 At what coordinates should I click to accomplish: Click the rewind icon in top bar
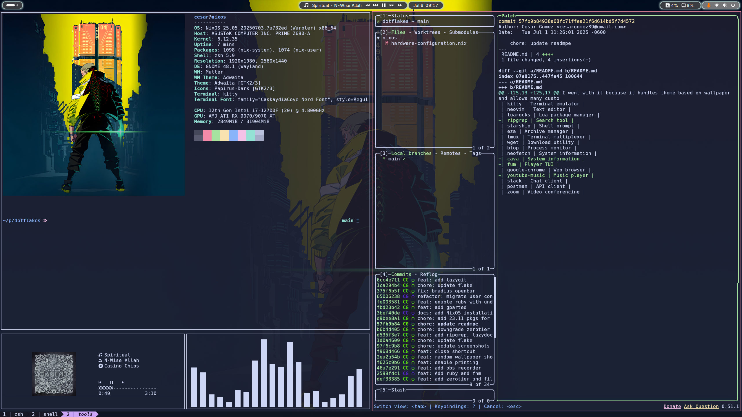point(368,5)
